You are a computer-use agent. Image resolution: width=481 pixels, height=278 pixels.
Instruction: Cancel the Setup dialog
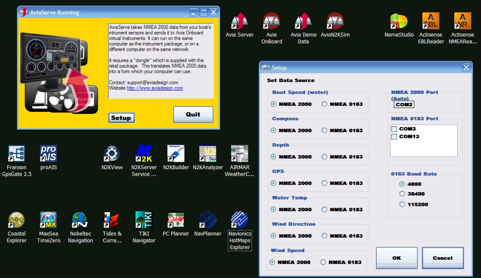(443, 258)
